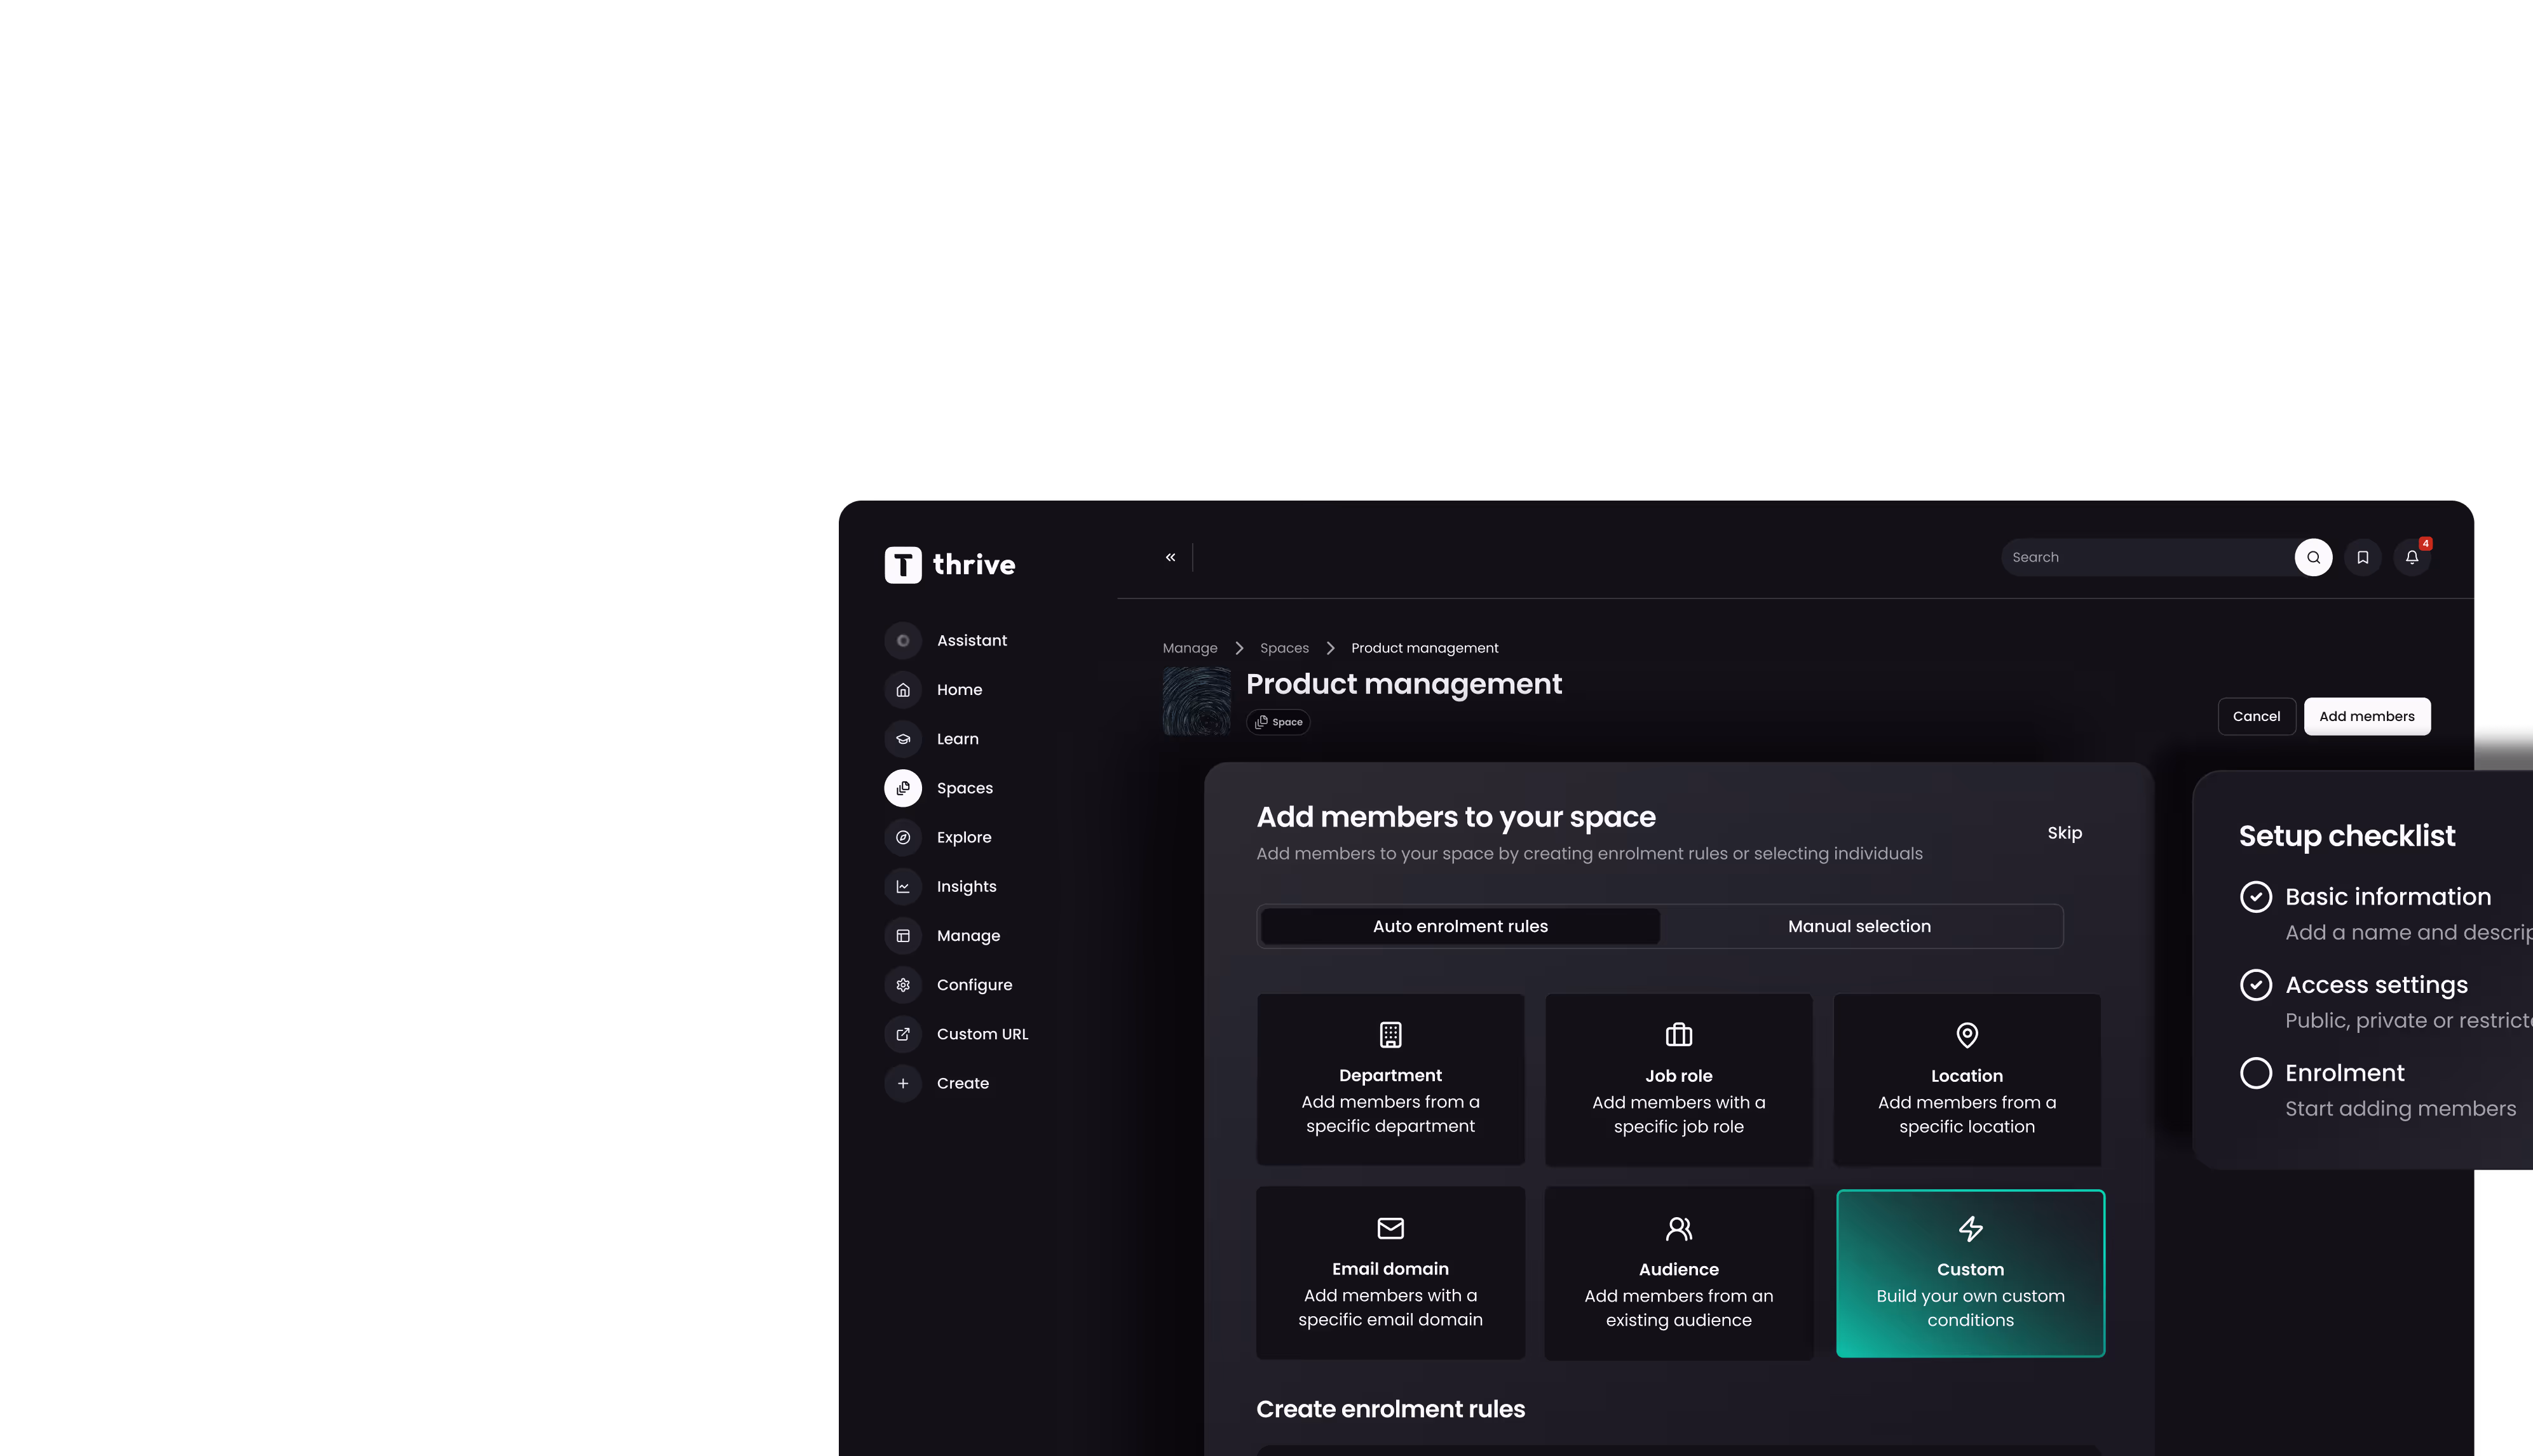
Task: Choose the Department enrolment rule card
Action: 1390,1079
